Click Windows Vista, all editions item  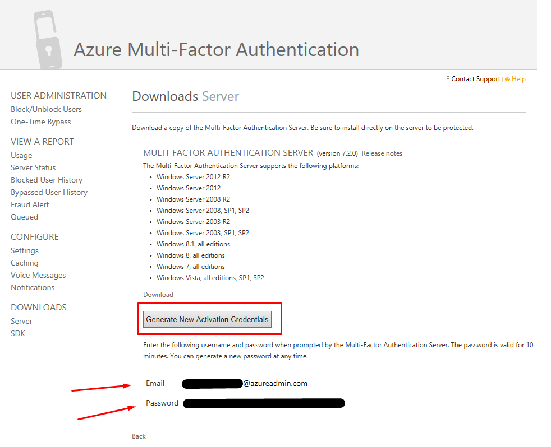coord(210,278)
